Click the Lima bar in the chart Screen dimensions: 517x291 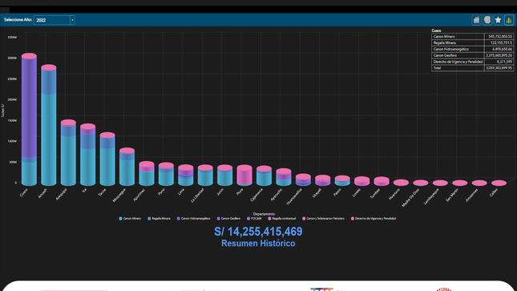coord(186,176)
